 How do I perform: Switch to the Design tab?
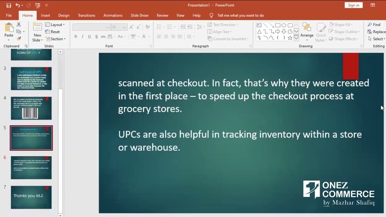click(64, 15)
